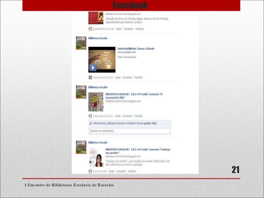Click I Encontro de Bibliotecas Escolares footer

(69, 185)
